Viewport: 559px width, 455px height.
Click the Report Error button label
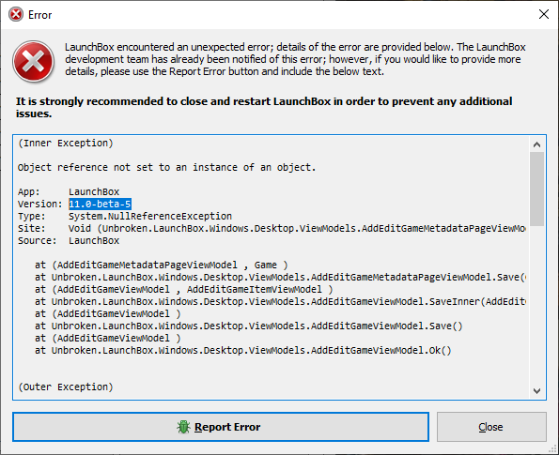point(227,427)
